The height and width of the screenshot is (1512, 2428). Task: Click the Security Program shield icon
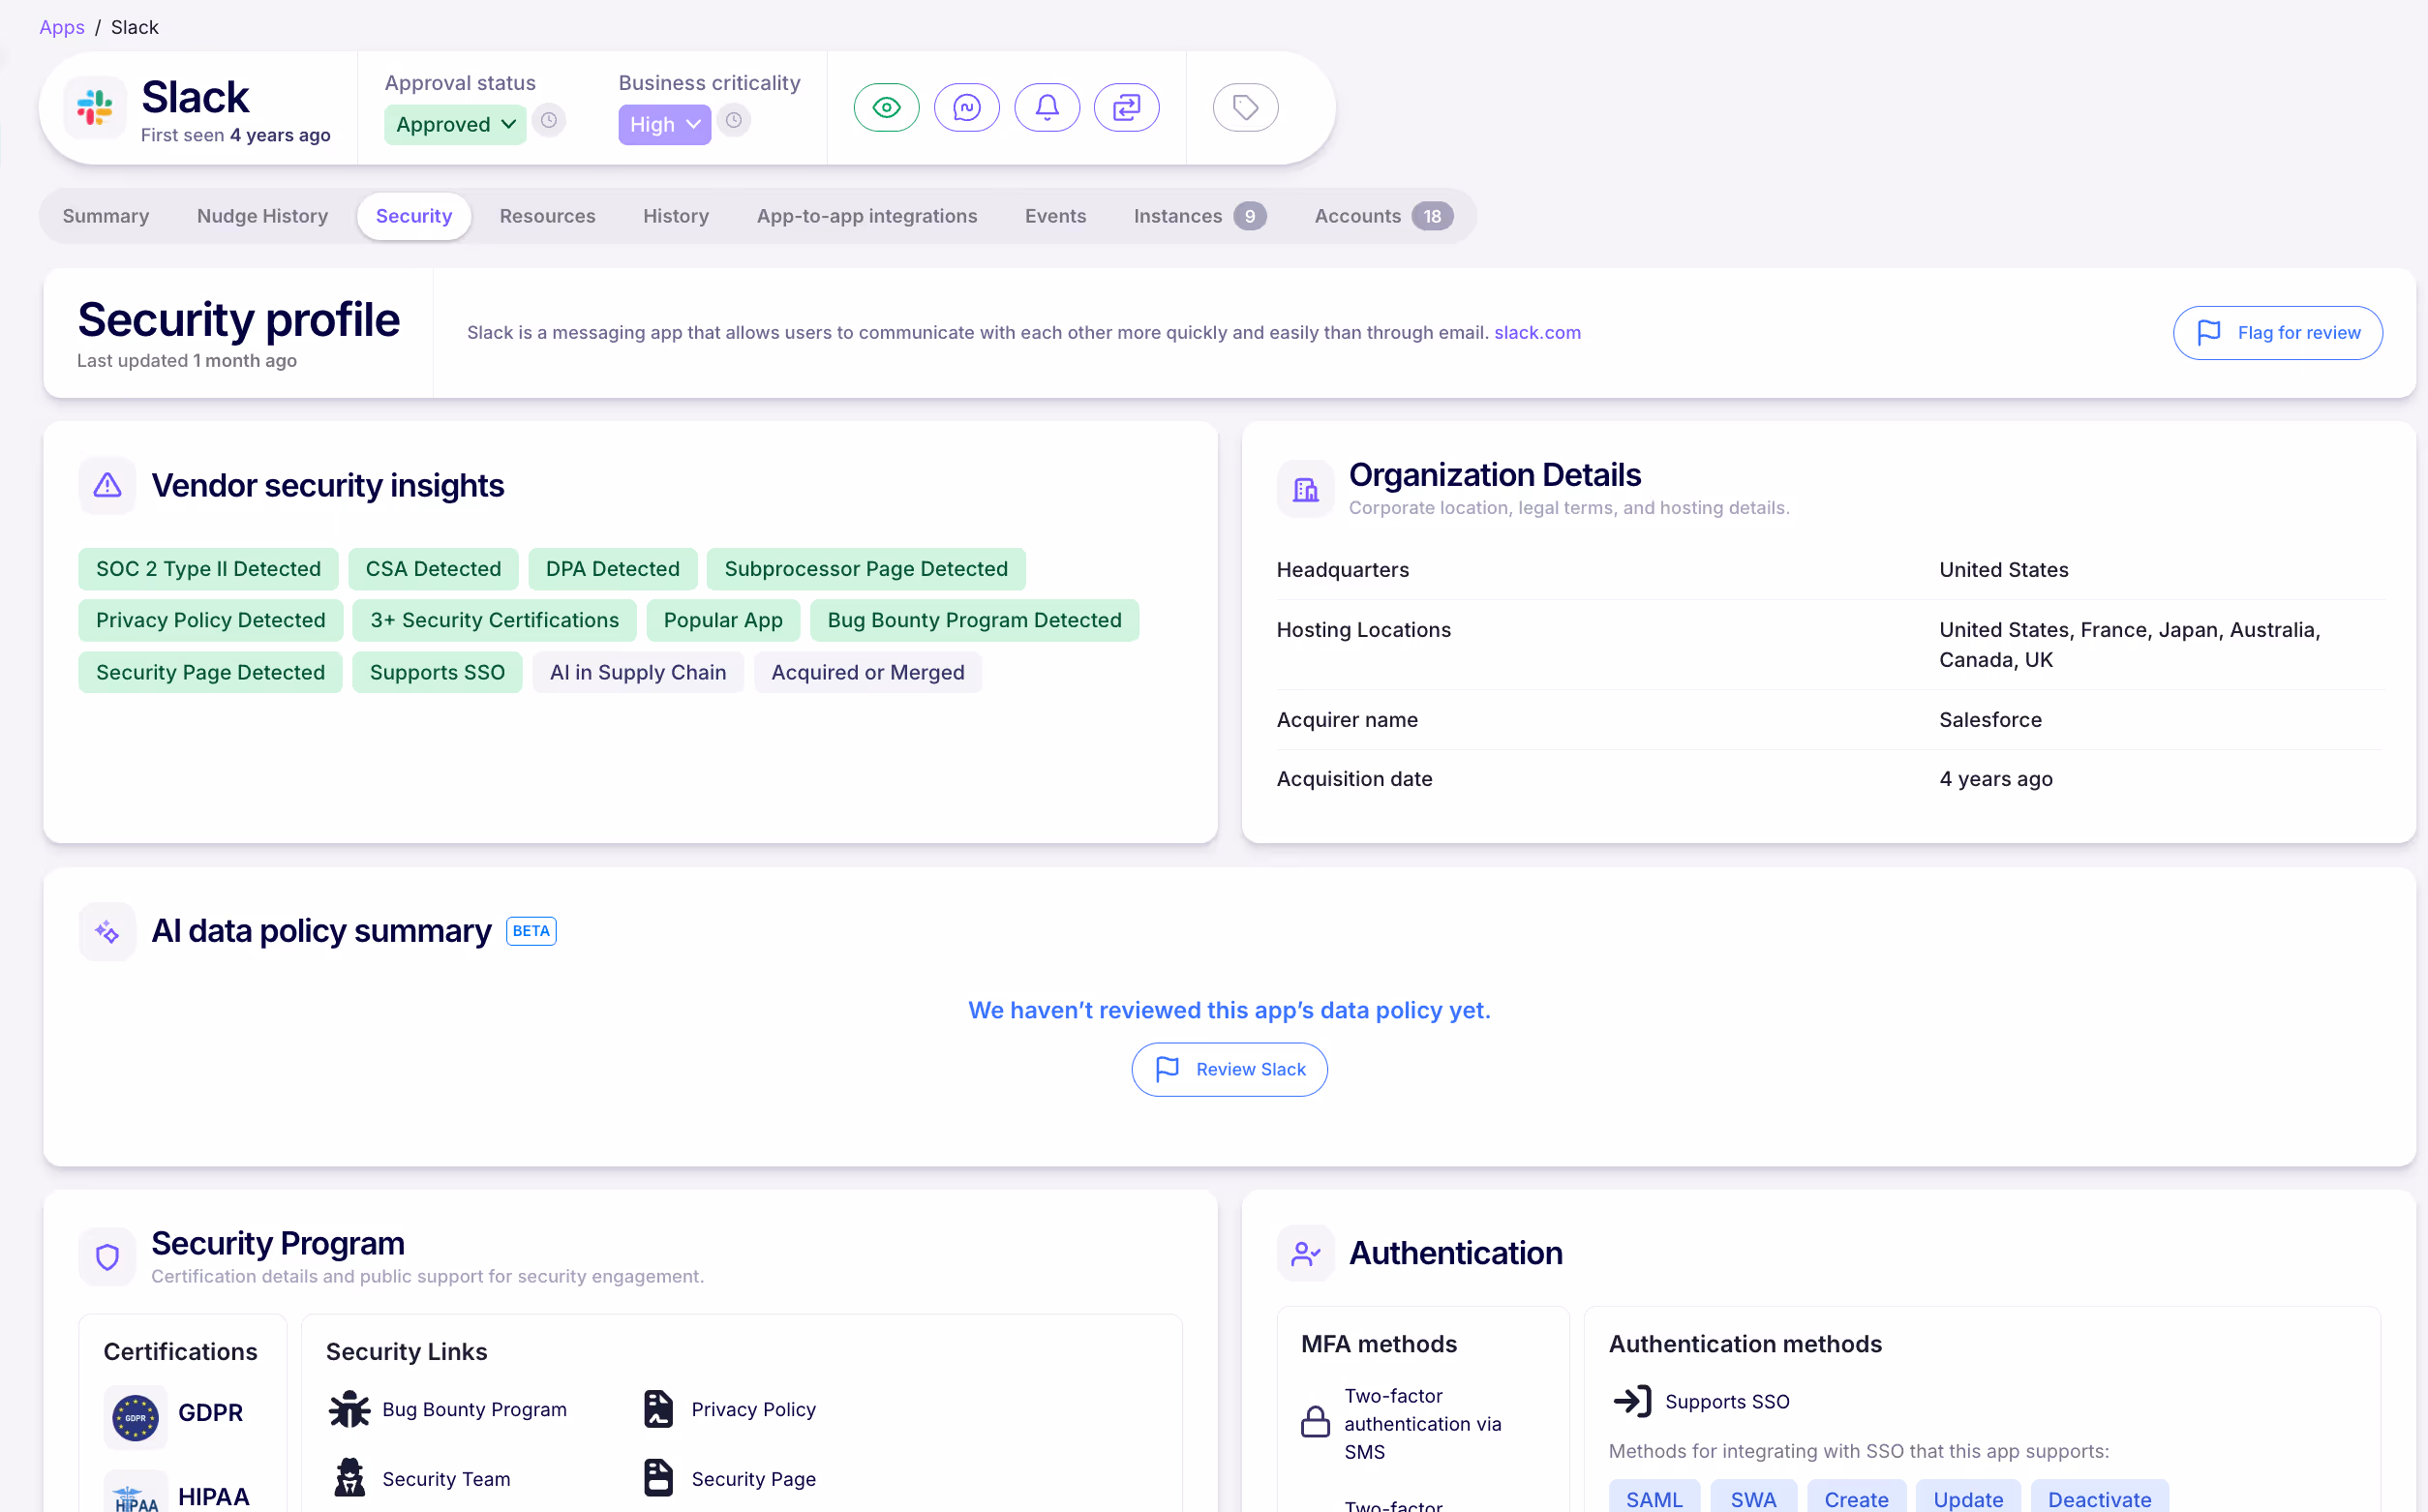(107, 1256)
